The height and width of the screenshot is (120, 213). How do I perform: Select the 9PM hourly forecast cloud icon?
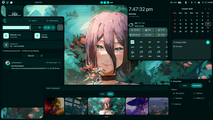pos(150,52)
